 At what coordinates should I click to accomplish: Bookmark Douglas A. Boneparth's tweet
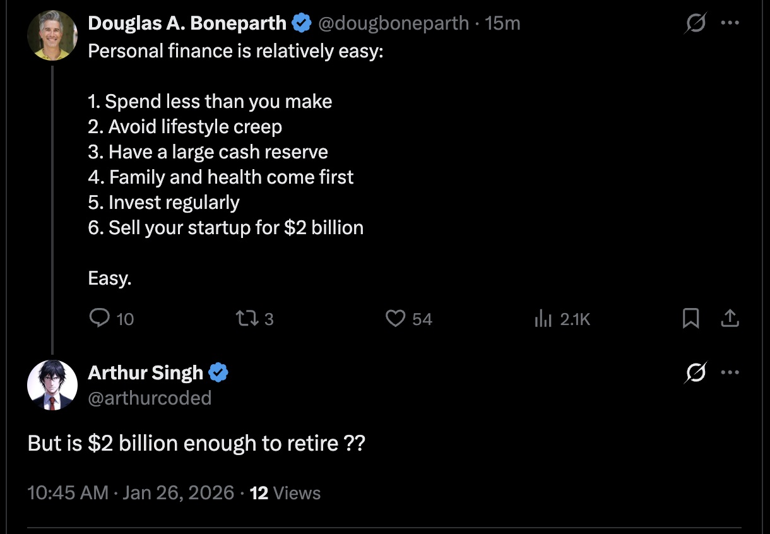(691, 319)
